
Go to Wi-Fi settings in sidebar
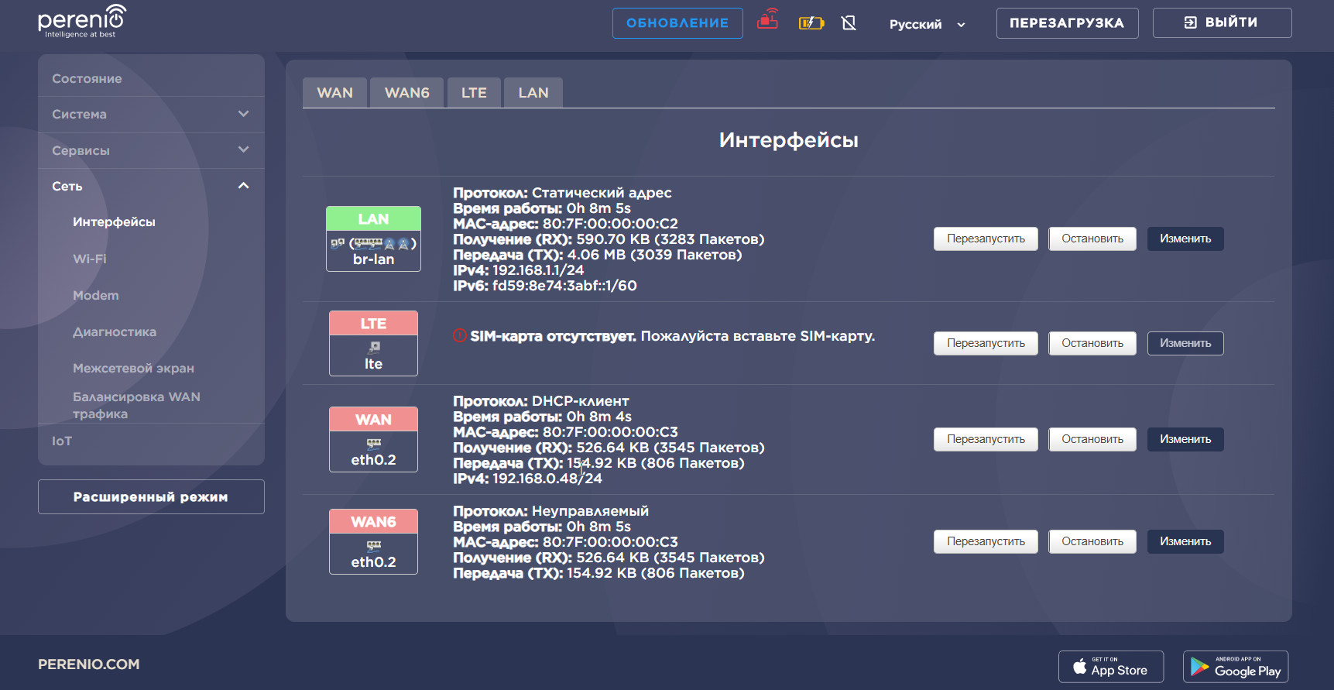[90, 259]
